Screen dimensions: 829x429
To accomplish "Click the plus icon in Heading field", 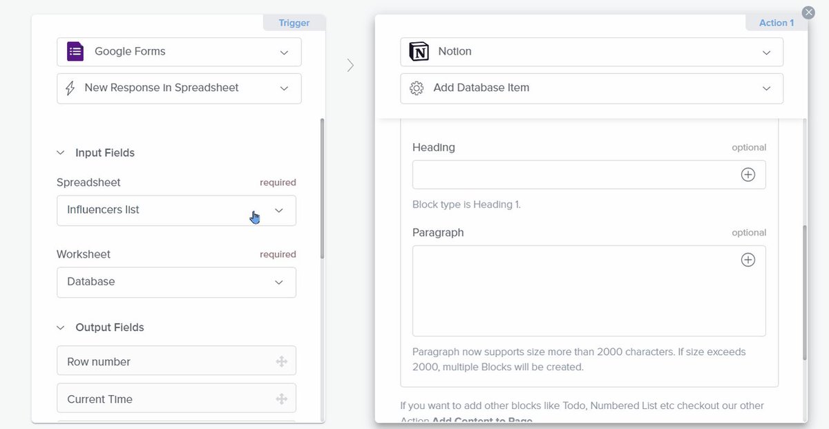I will [x=747, y=175].
